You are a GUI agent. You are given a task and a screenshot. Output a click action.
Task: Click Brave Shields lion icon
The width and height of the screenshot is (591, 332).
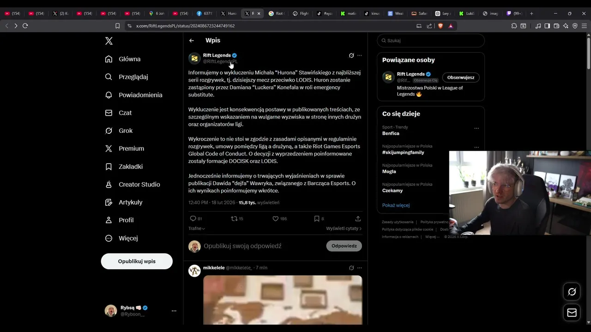440,26
